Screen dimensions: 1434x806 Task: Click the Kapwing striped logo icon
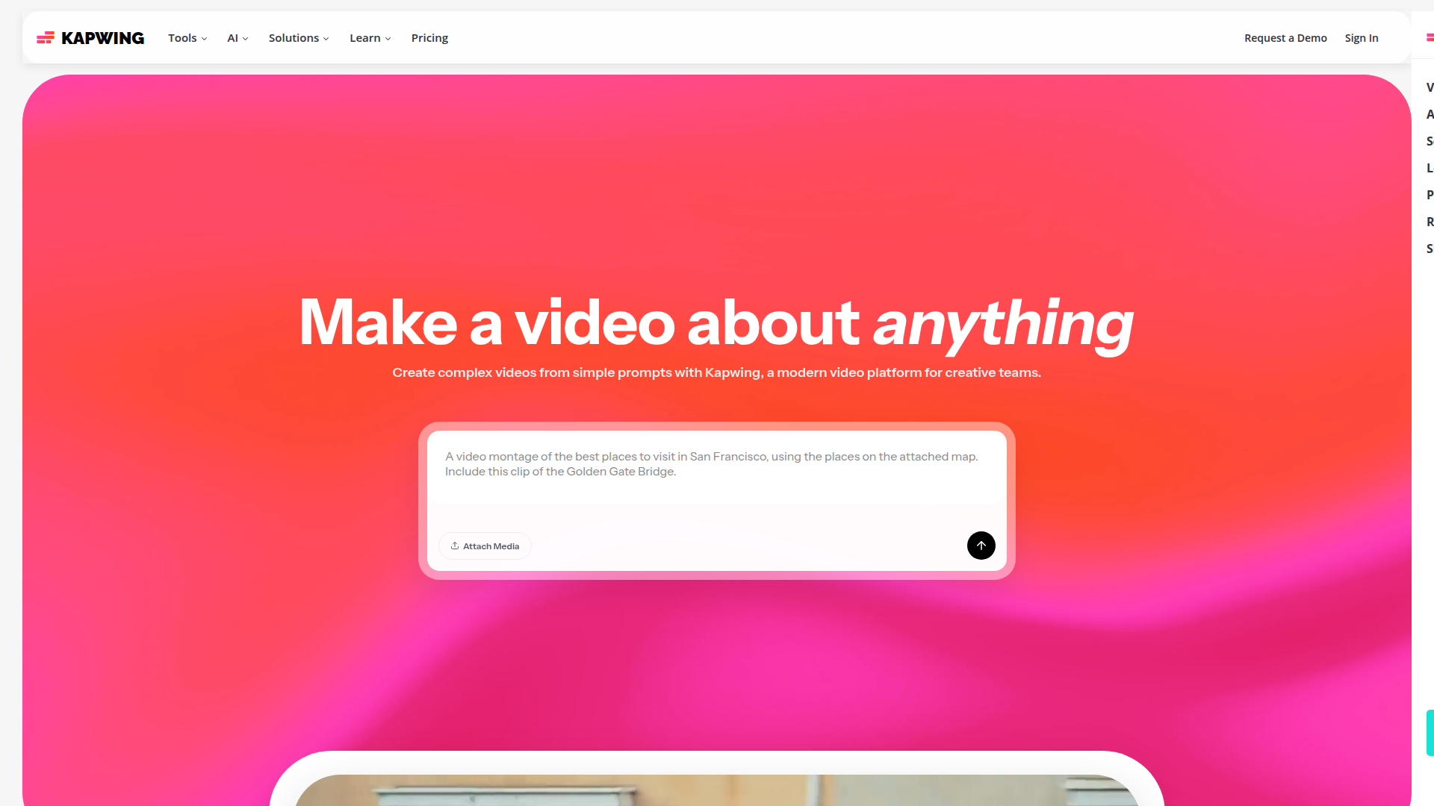(46, 37)
